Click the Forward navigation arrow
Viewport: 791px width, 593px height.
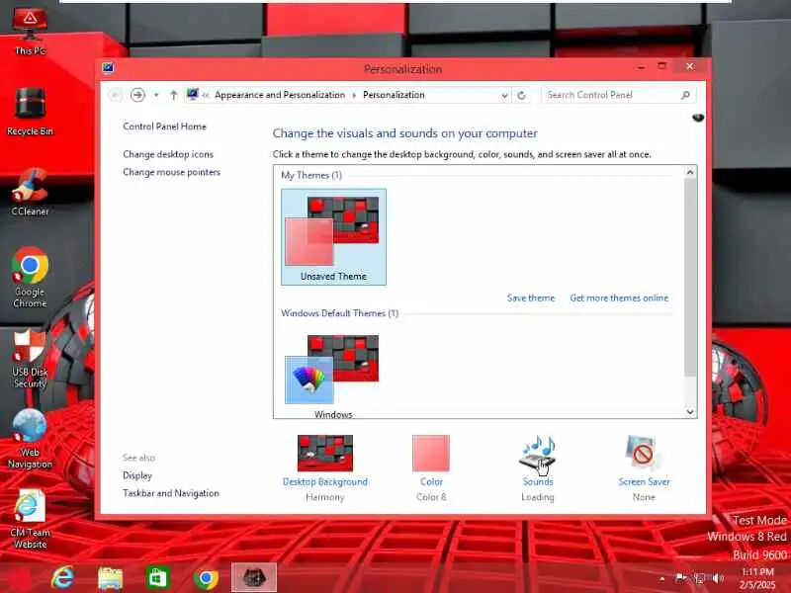click(x=137, y=95)
